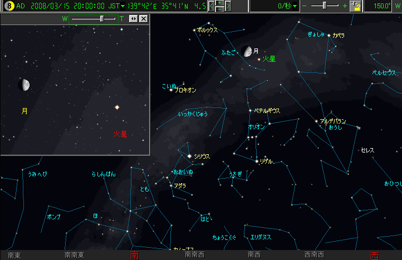This screenshot has height=260, width=402.
Task: Click the Moon in the inset view
Action: 24,85
